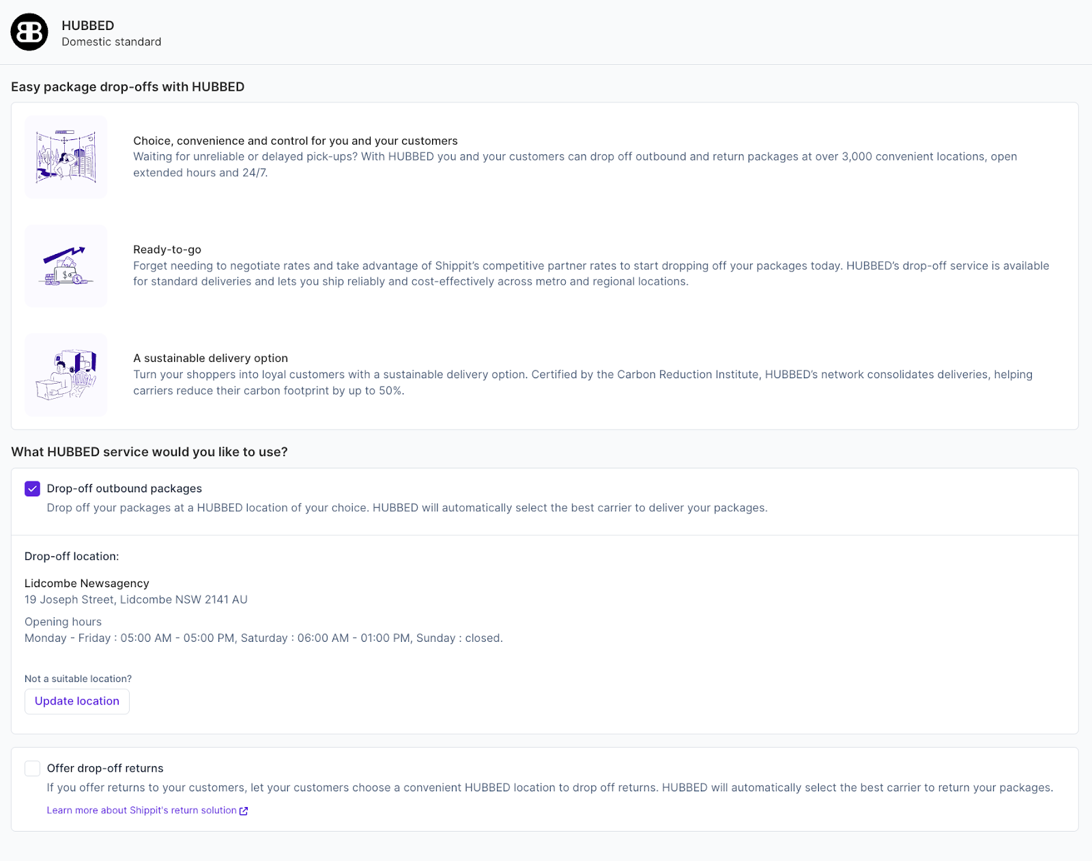Click the Not a suitable location? text
The height and width of the screenshot is (861, 1092).
78,679
